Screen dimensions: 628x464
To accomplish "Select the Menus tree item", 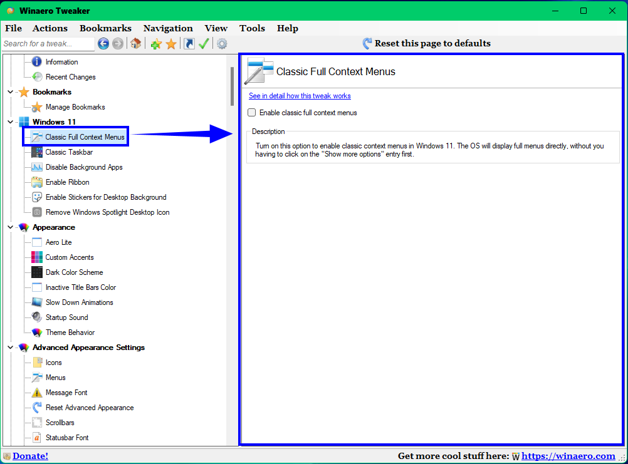I will (x=55, y=378).
